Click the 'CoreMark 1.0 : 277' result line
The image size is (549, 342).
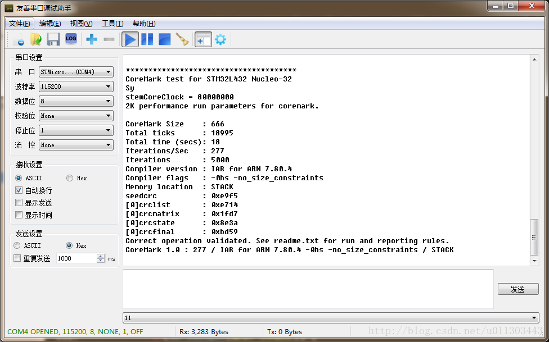[x=290, y=250]
